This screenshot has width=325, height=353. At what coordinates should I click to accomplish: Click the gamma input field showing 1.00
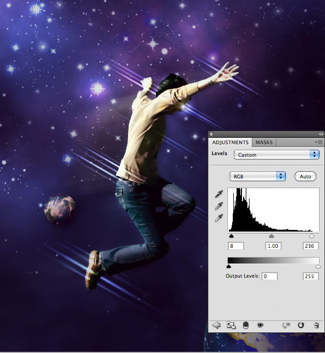click(x=273, y=246)
